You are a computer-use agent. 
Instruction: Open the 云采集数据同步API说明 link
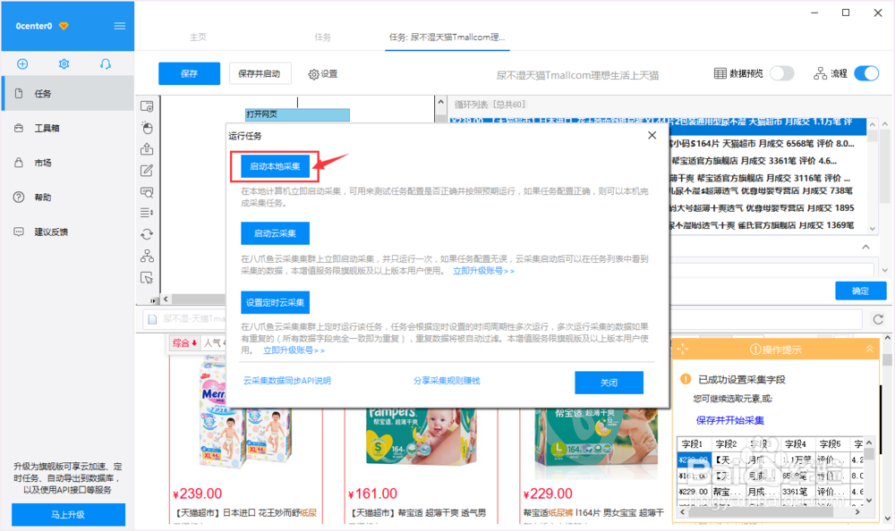(287, 381)
